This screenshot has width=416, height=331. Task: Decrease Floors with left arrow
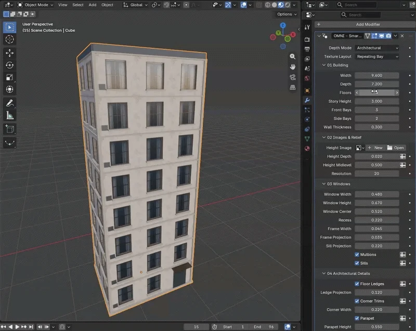click(357, 93)
